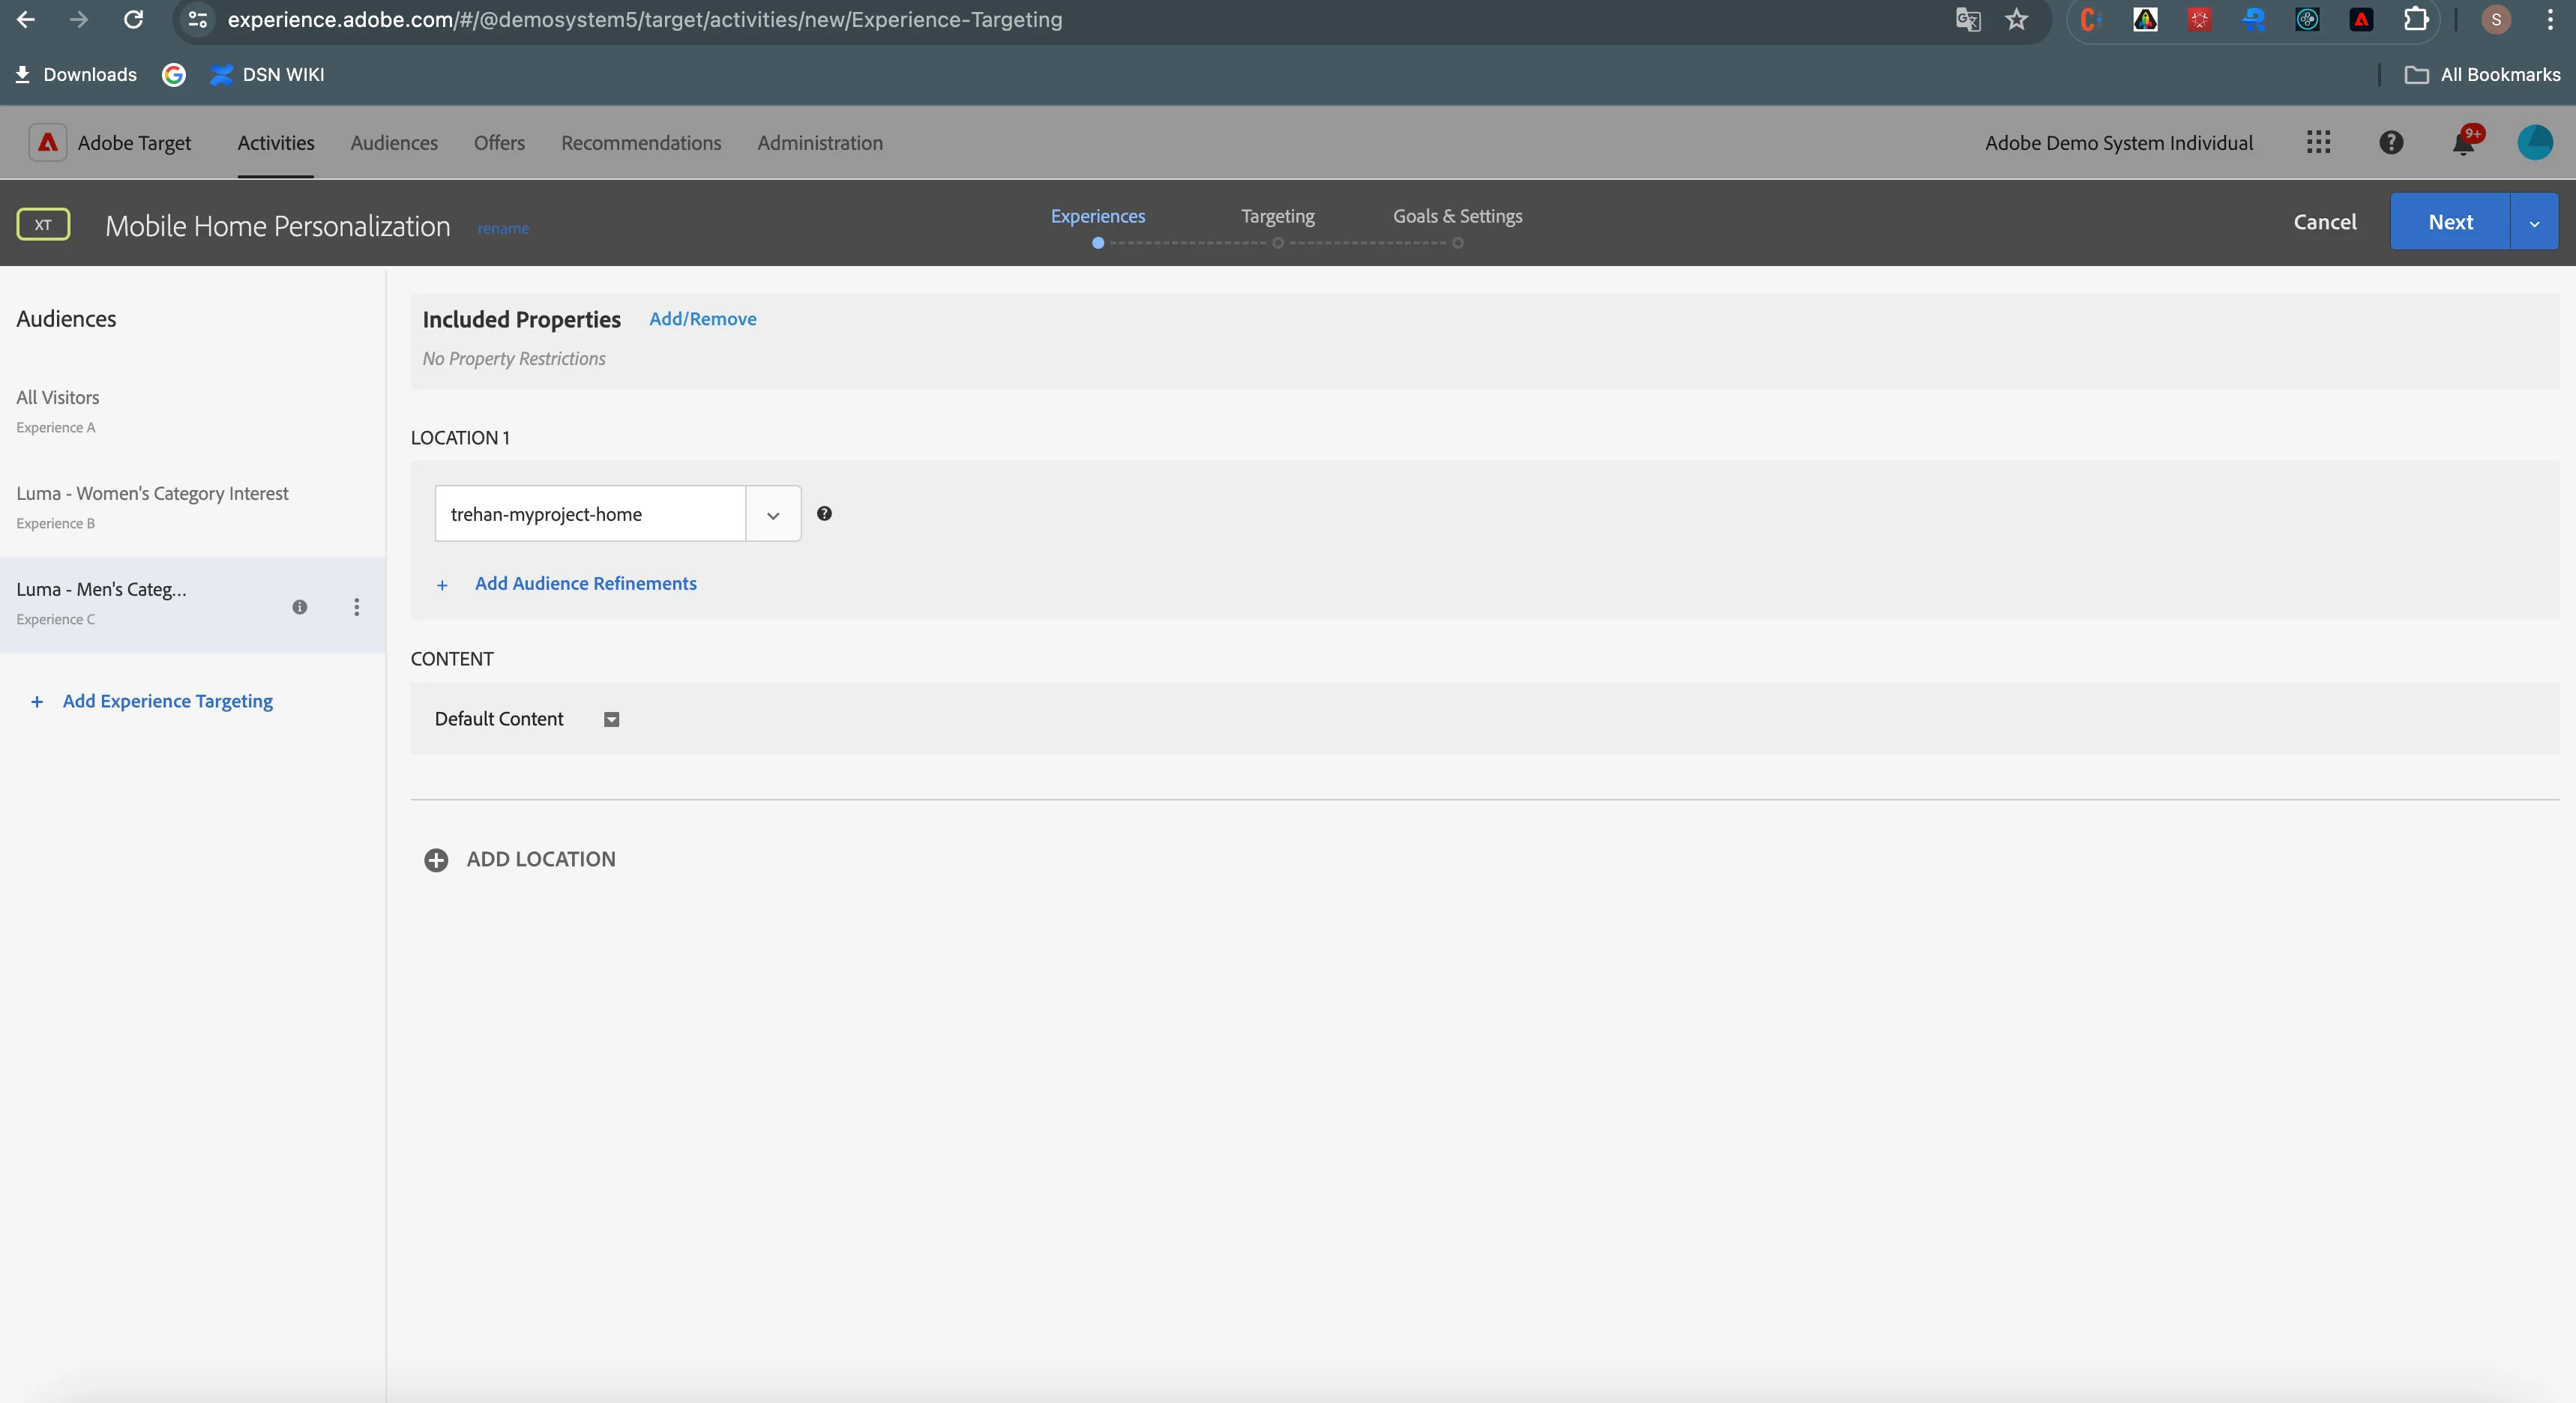This screenshot has width=2576, height=1403.
Task: Click the Adobe Target logo icon
Action: coord(47,143)
